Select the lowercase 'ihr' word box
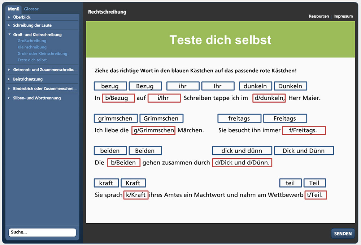 tap(183, 86)
